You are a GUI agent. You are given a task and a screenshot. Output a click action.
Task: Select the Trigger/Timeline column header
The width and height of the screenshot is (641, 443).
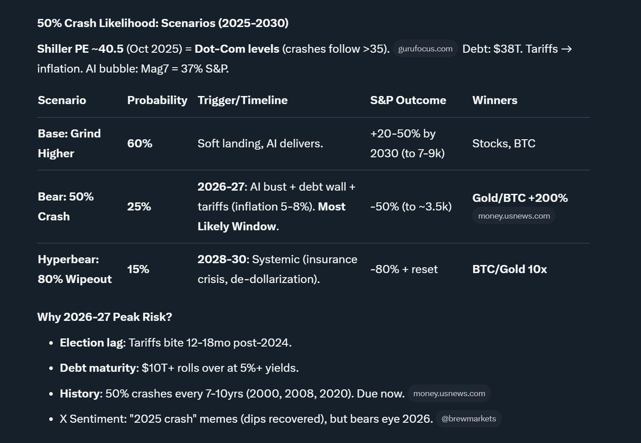coord(243,100)
